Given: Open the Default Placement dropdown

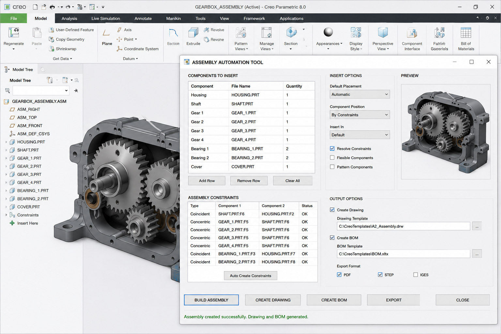Looking at the screenshot, I should point(360,94).
